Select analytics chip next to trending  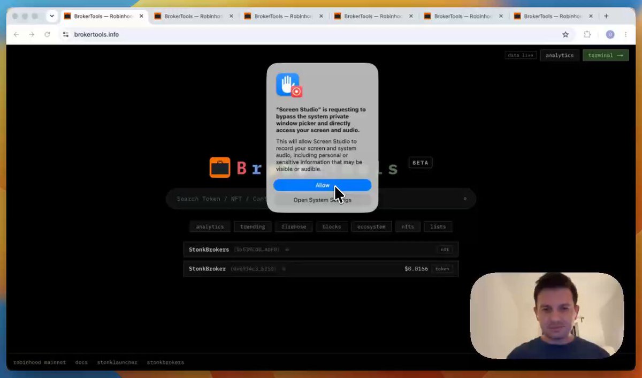(210, 226)
